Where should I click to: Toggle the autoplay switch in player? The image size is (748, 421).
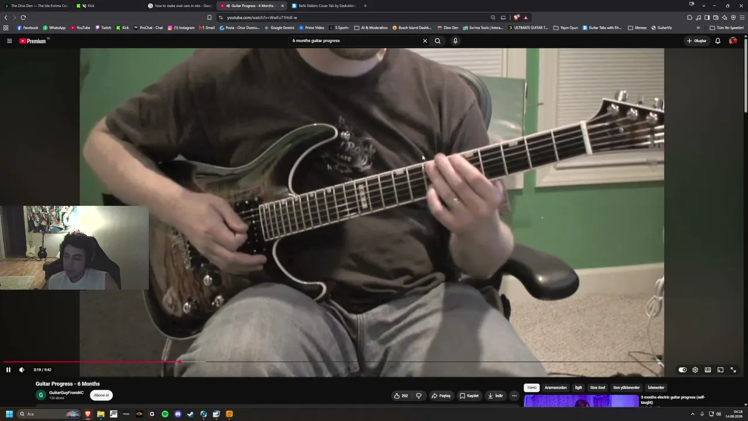point(683,370)
